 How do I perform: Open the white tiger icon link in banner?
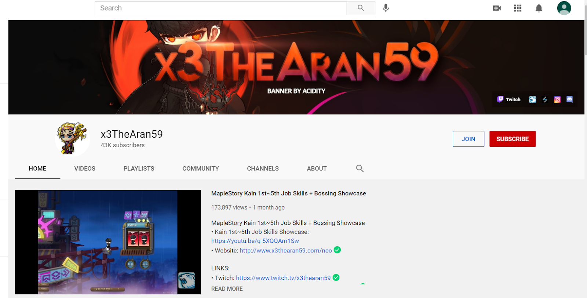click(532, 99)
